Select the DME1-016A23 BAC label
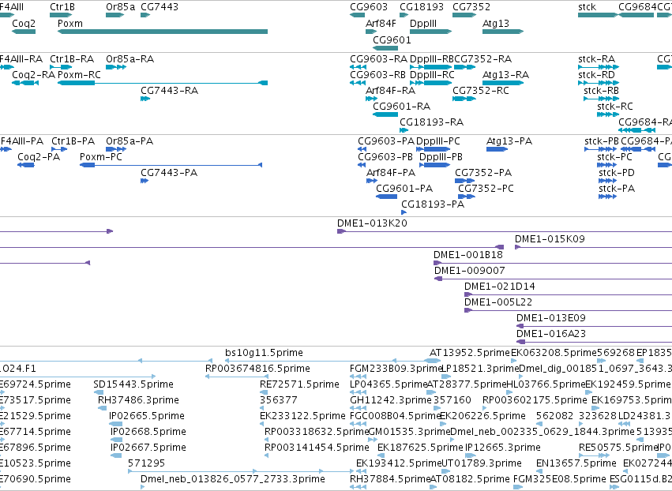Screen dimensions: 672x491 pyautogui.click(x=551, y=335)
